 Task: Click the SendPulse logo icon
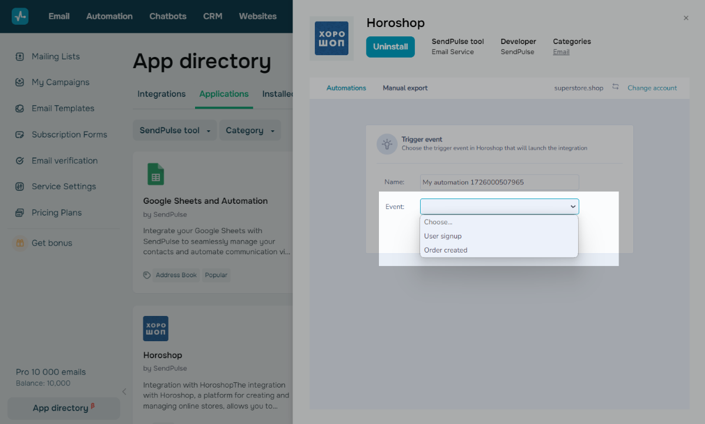point(20,16)
